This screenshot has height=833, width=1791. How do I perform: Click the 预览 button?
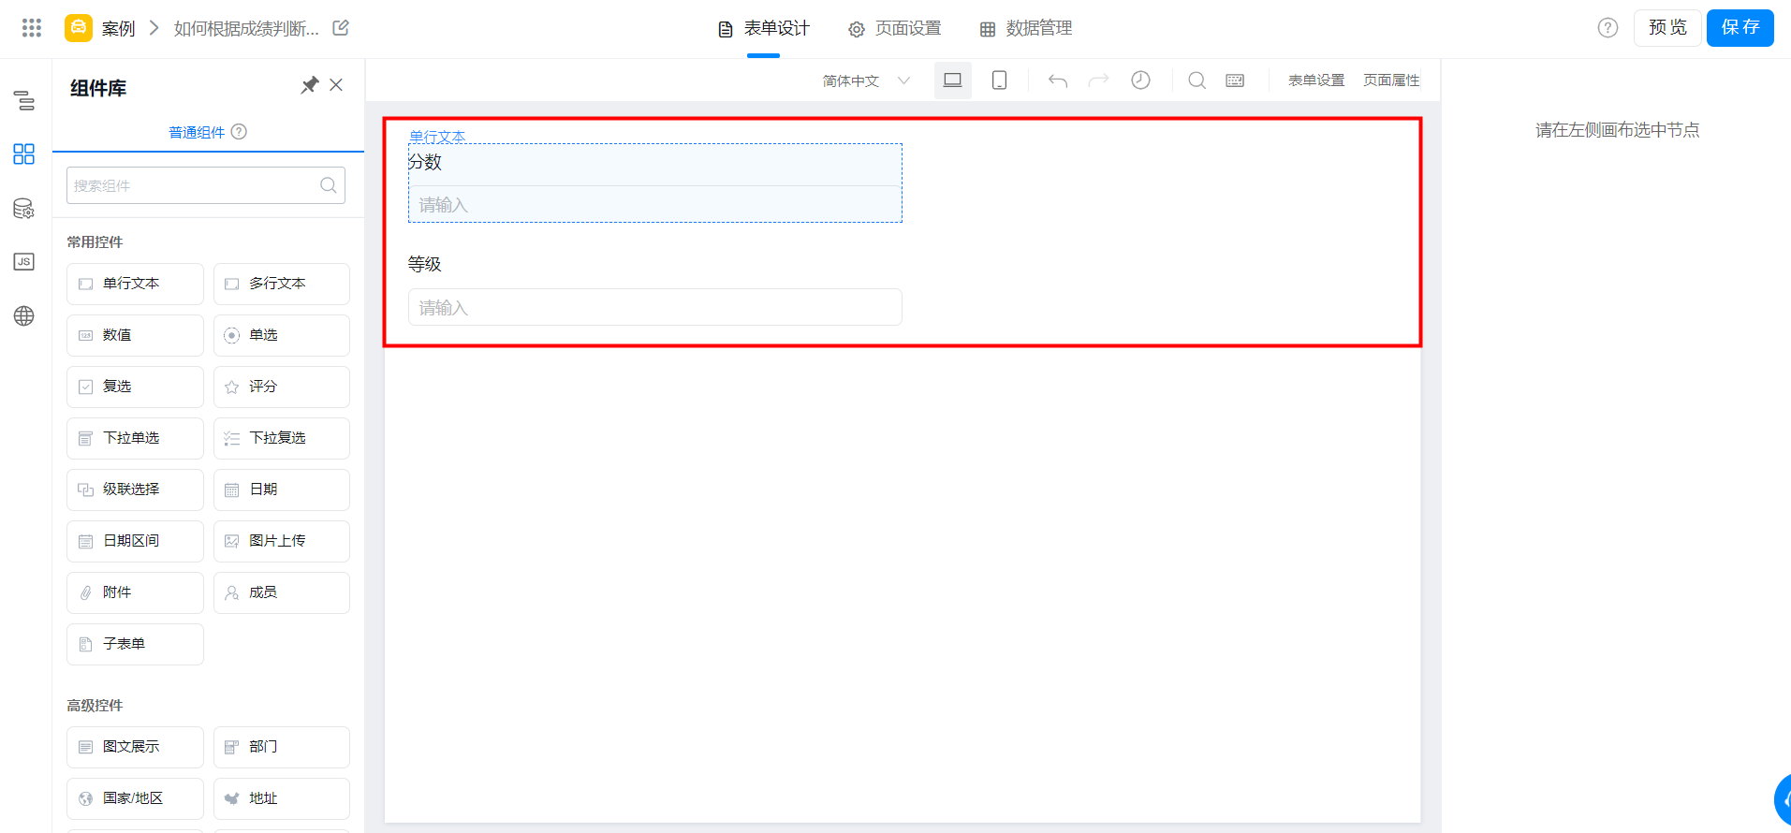[1667, 28]
